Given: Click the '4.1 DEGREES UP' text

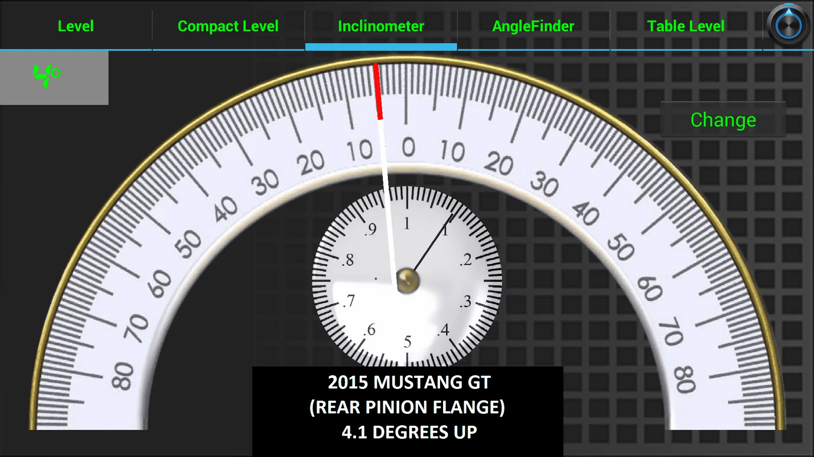Looking at the screenshot, I should pos(409,432).
